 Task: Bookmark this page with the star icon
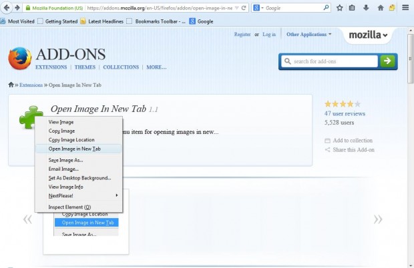[x=339, y=8]
